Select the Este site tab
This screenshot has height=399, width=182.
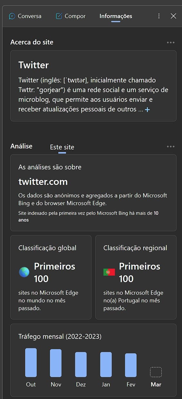[62, 147]
